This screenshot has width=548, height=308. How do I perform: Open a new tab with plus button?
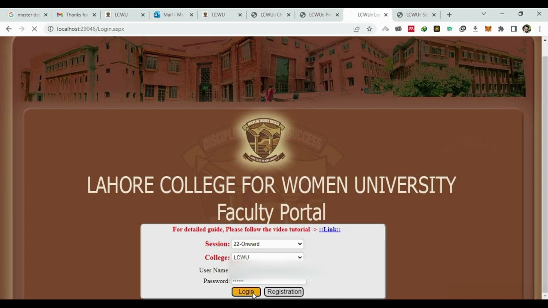[449, 15]
